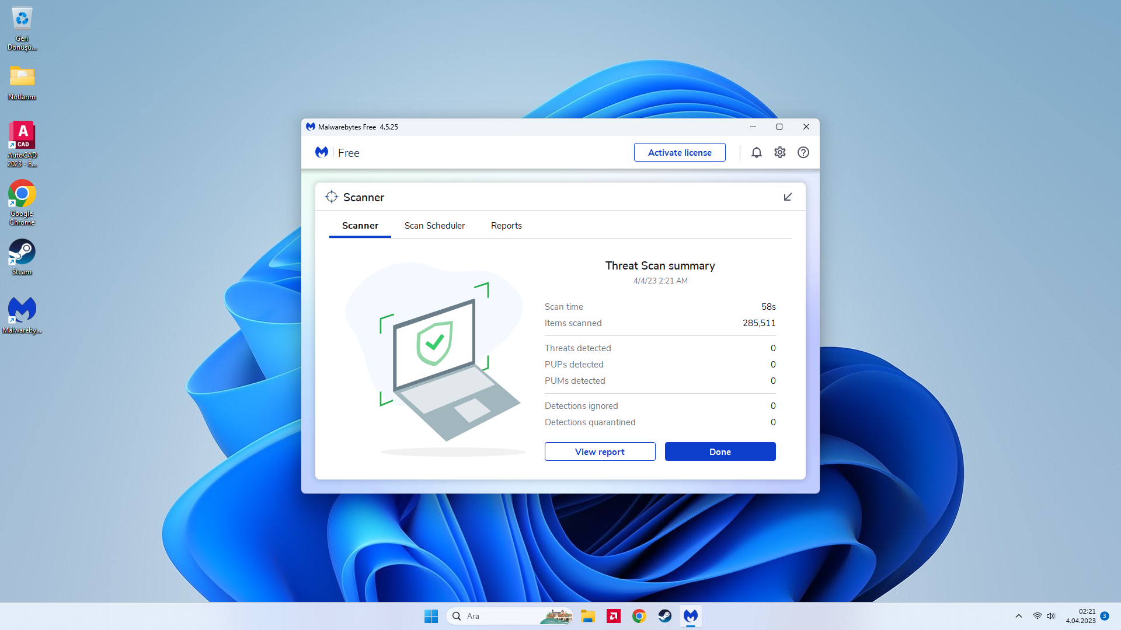Open the Steam desktop shortcut

point(22,257)
